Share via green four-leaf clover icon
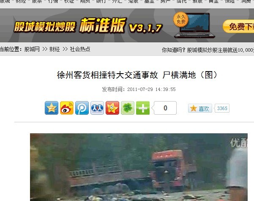This screenshot has height=201, width=254. (x=128, y=108)
